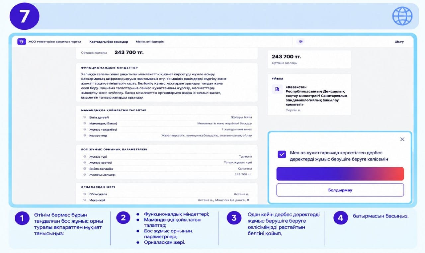Click the icon beside Мекенжай

(x=85, y=200)
